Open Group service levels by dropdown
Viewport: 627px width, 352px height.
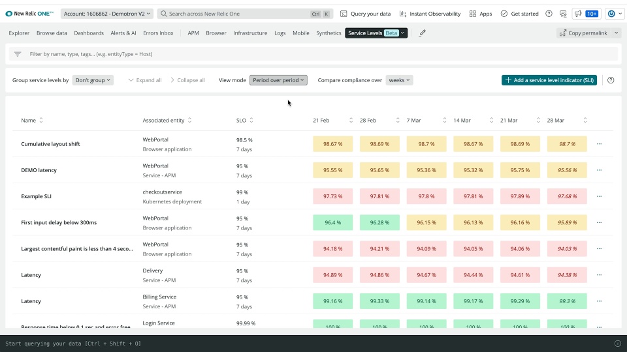coord(93,80)
